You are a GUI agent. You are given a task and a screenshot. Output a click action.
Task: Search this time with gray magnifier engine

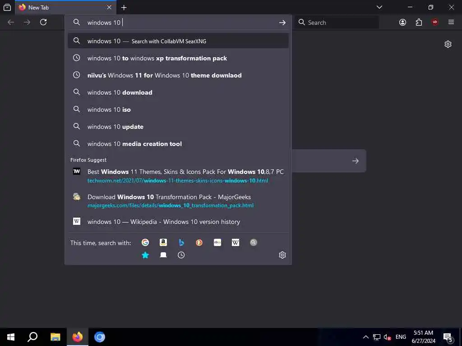click(x=254, y=242)
